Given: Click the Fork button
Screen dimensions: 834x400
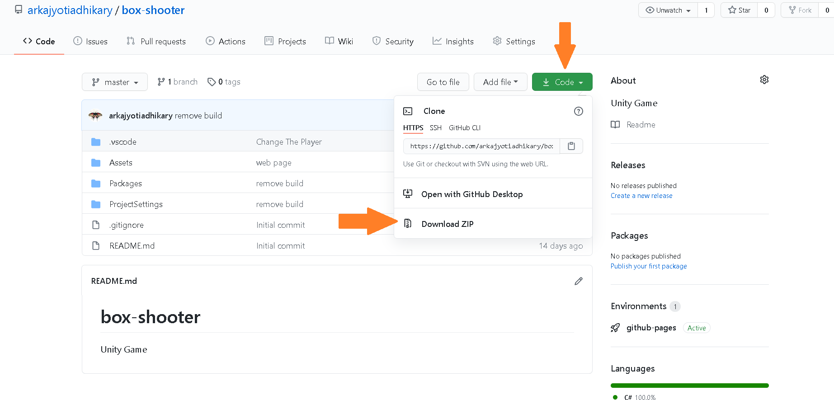Looking at the screenshot, I should 800,10.
